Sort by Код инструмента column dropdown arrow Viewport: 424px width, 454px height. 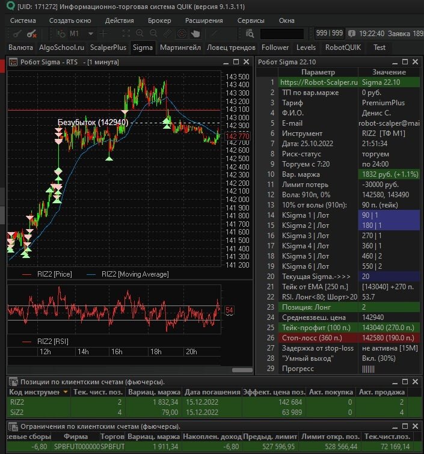click(66, 392)
